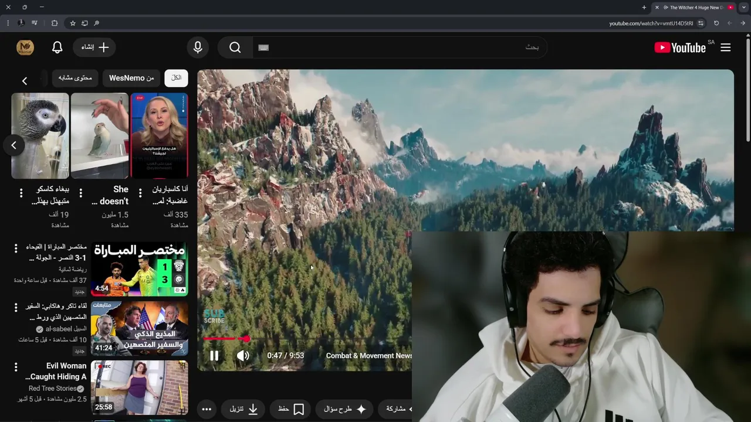Mute the video volume
Viewport: 751px width, 422px height.
point(243,356)
